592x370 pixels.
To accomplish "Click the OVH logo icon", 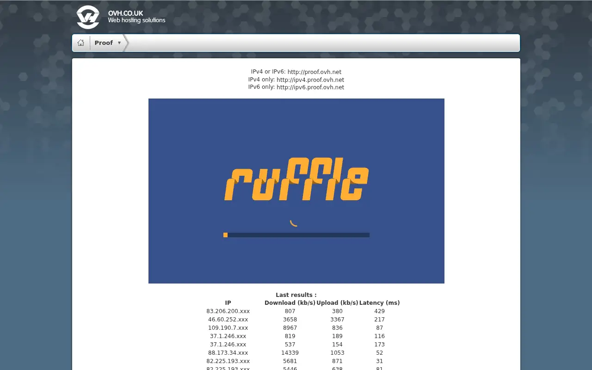I will 88,17.
